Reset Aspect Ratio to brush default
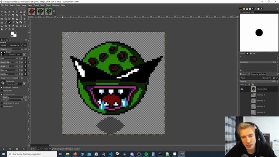The width and height of the screenshot is (279, 157). pyautogui.click(x=22, y=62)
